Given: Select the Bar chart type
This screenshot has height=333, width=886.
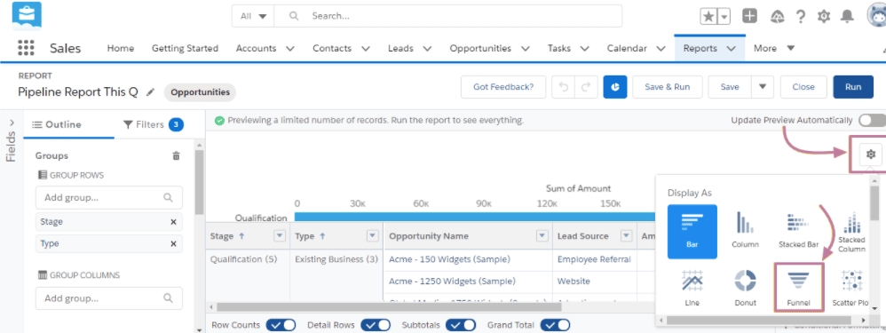Looking at the screenshot, I should tap(692, 232).
